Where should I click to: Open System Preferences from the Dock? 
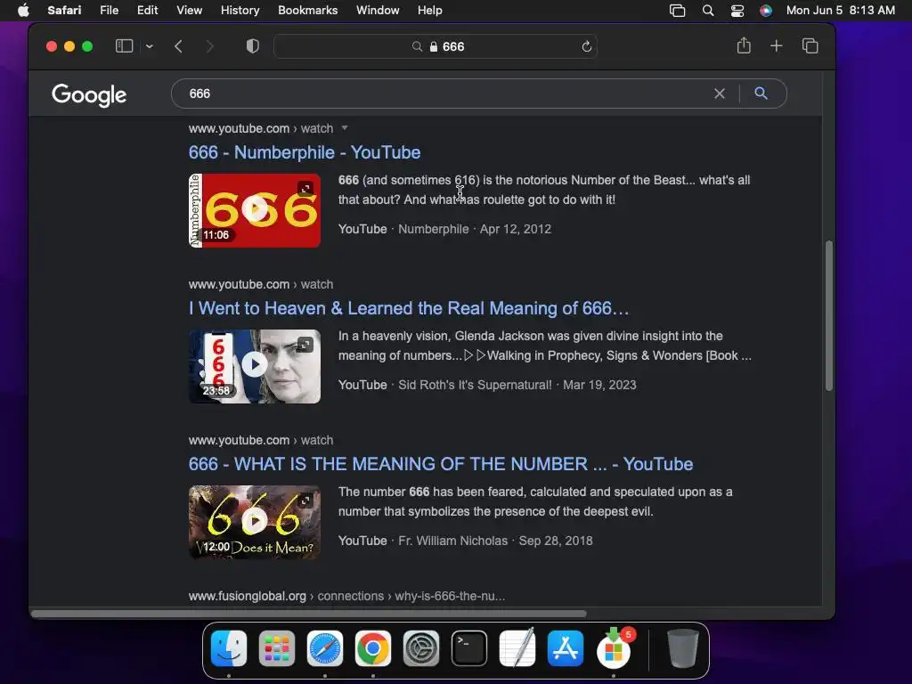[421, 648]
